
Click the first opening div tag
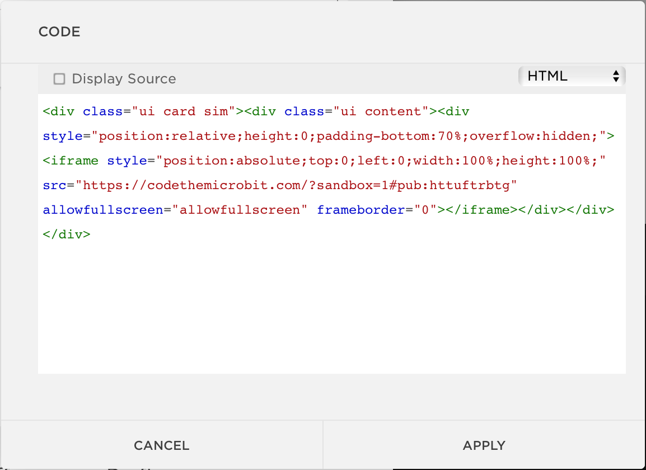[59, 111]
